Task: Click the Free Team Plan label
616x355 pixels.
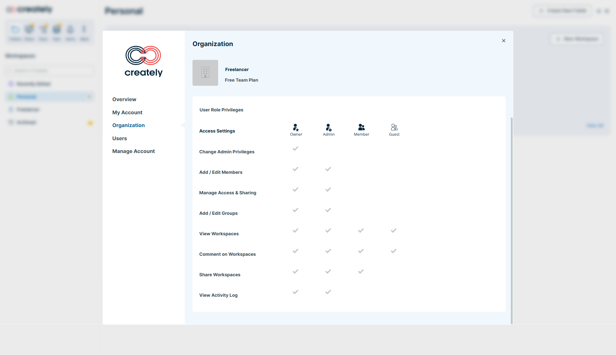Action: (x=242, y=80)
